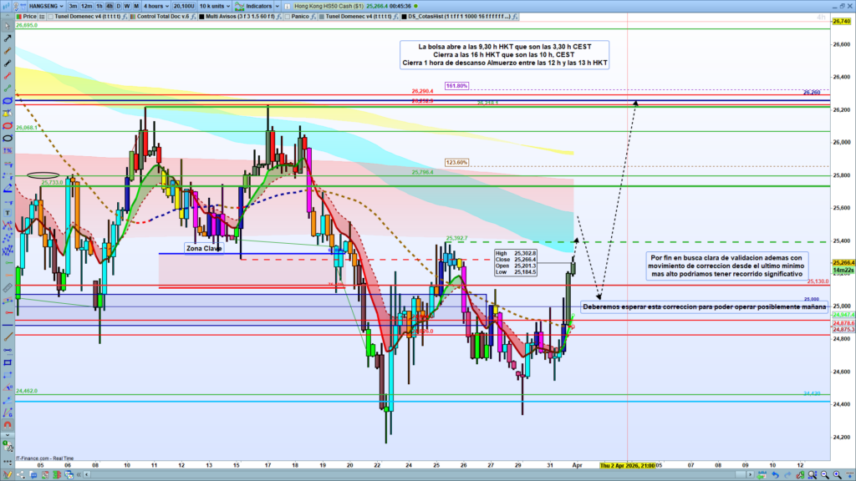856x481 pixels.
Task: Click the 20,100U units button
Action: tap(181, 5)
